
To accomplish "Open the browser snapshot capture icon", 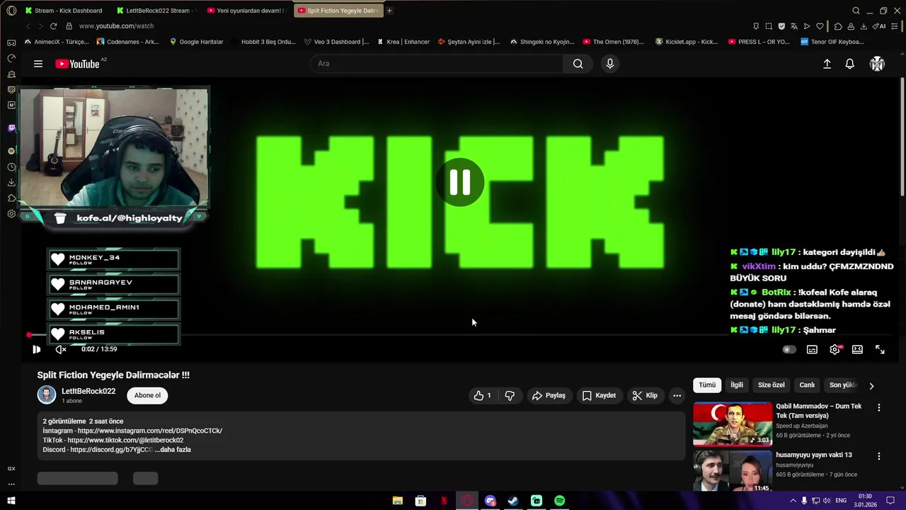I will click(769, 26).
